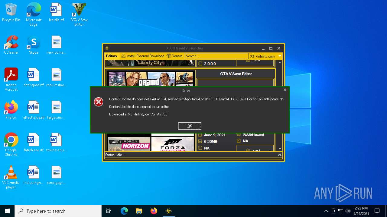This screenshot has height=217, width=387.
Task: Open includingn... desktop document
Action: (34, 175)
